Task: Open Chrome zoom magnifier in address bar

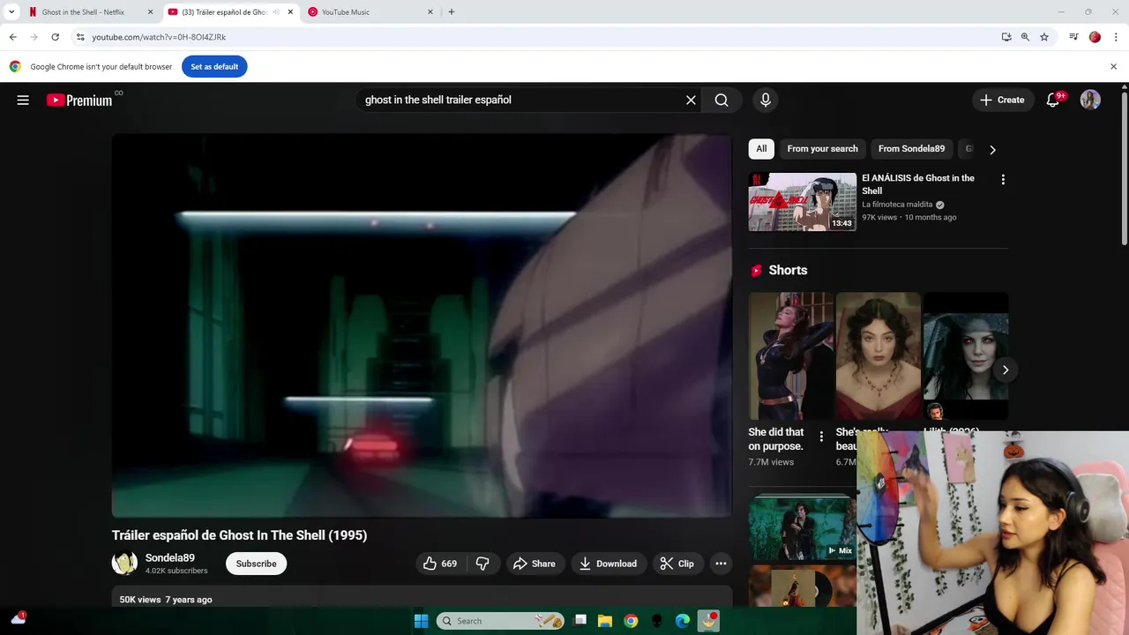Action: [x=1025, y=37]
